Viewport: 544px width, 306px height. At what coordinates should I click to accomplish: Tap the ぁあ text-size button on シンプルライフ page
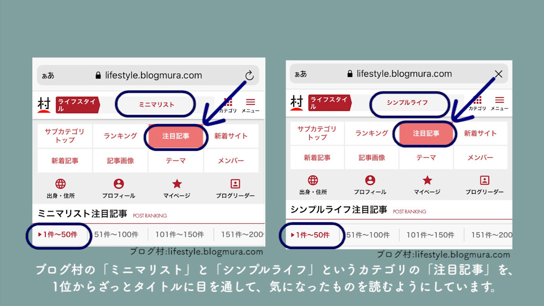(300, 74)
